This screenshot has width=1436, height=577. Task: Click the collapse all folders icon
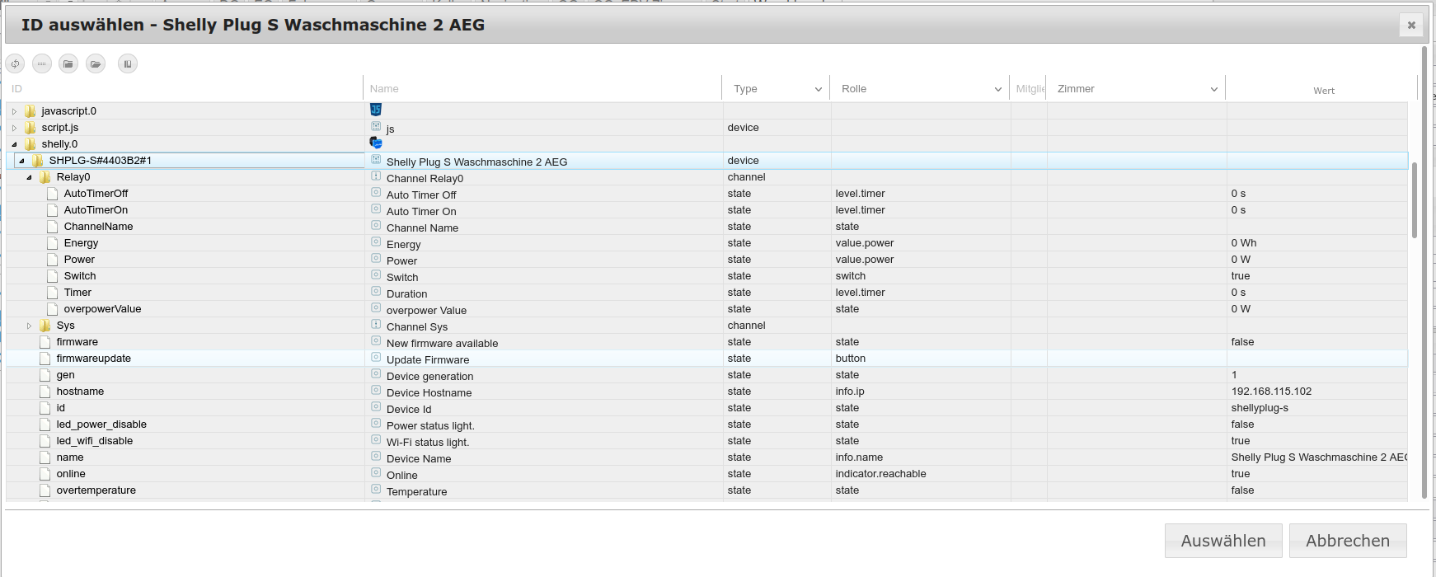pyautogui.click(x=68, y=63)
